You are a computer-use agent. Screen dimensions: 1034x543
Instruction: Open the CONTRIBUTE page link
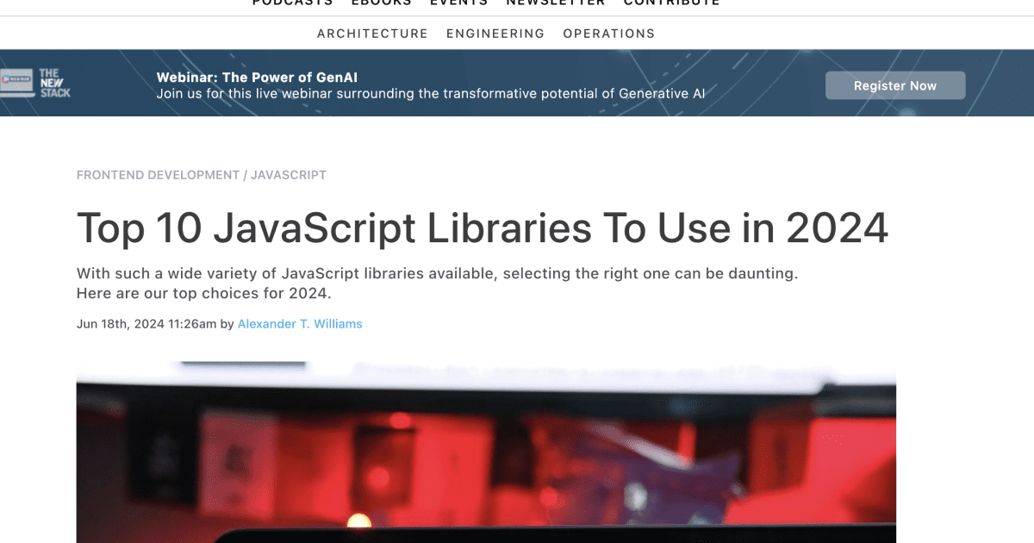click(671, 3)
